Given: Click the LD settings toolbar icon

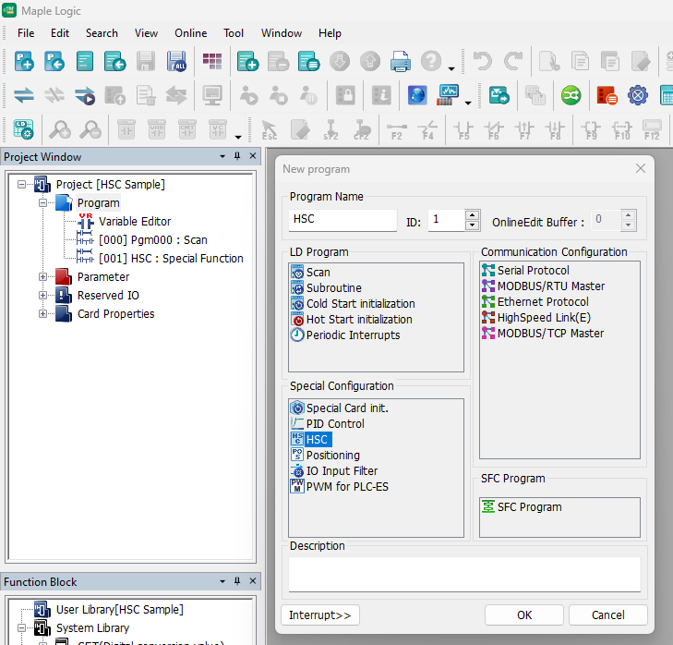Looking at the screenshot, I should [24, 129].
